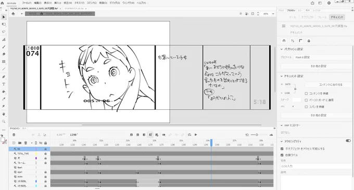Image resolution: width=354 pixels, height=190 pixels.
Task: Click the 尺 layer purple color swatch
Action: pos(36,158)
